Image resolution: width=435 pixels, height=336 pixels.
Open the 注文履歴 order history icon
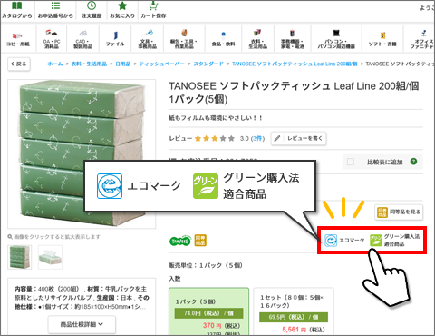[x=92, y=10]
